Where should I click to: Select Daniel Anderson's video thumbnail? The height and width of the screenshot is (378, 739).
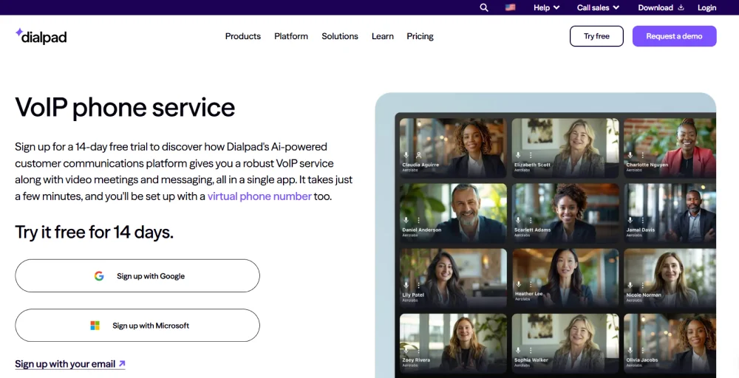click(x=453, y=213)
